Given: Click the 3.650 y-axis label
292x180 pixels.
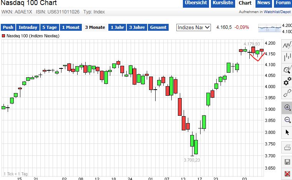Looking at the screenshot, I should coord(270,168).
